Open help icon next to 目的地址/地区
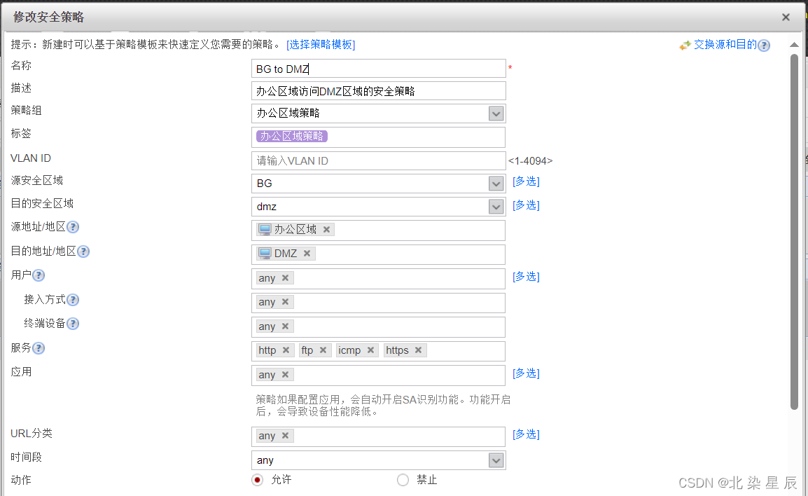The width and height of the screenshot is (808, 496). coord(83,251)
